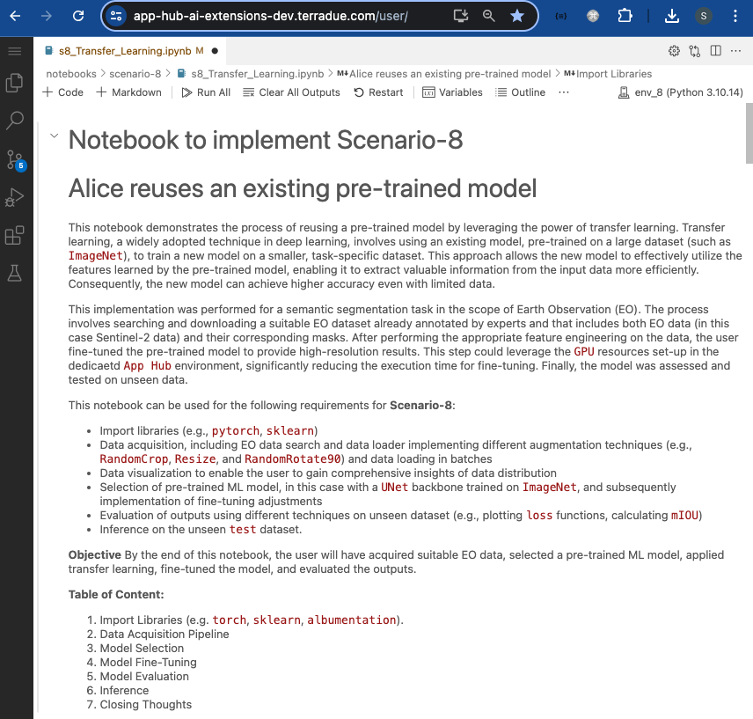Open Source Control with 5 pending changes
The image size is (753, 719).
(14, 159)
